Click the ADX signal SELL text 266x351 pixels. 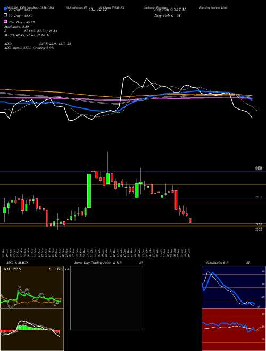click(x=29, y=48)
